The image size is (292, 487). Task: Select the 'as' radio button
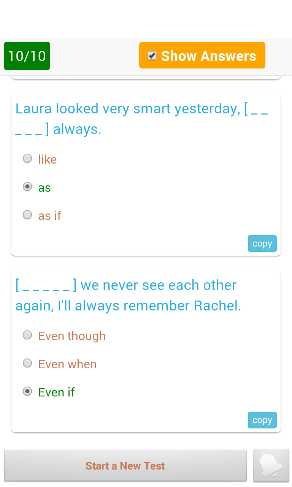click(x=27, y=187)
